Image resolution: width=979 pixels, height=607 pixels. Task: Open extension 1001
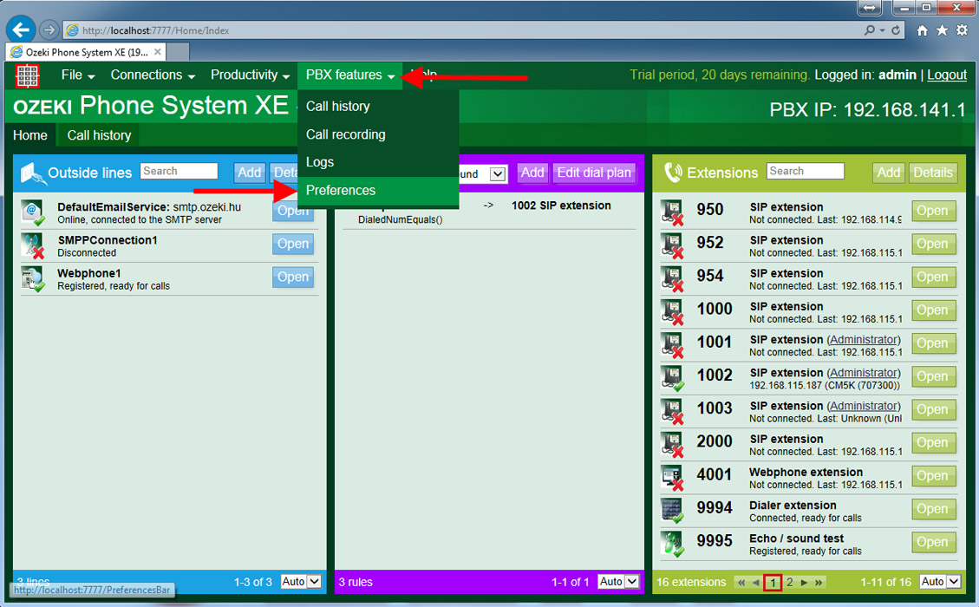[x=933, y=343]
